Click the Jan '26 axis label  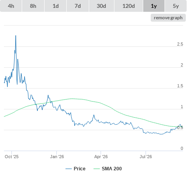[57, 157]
